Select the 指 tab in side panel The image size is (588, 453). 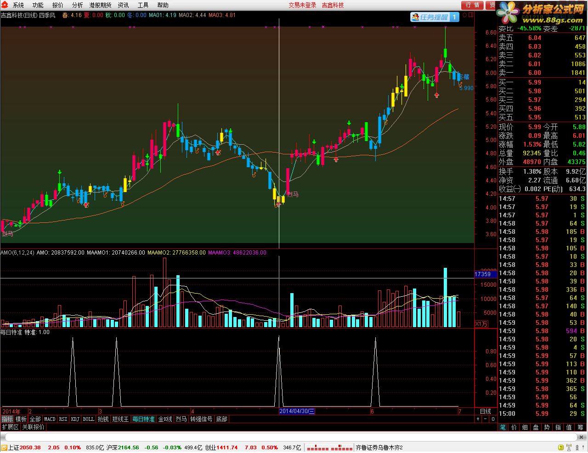click(x=558, y=427)
